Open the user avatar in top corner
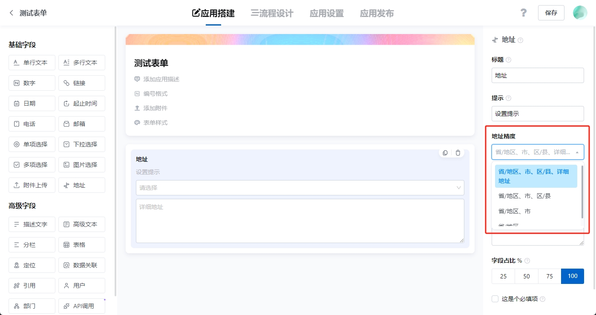The width and height of the screenshot is (596, 315). tap(580, 13)
